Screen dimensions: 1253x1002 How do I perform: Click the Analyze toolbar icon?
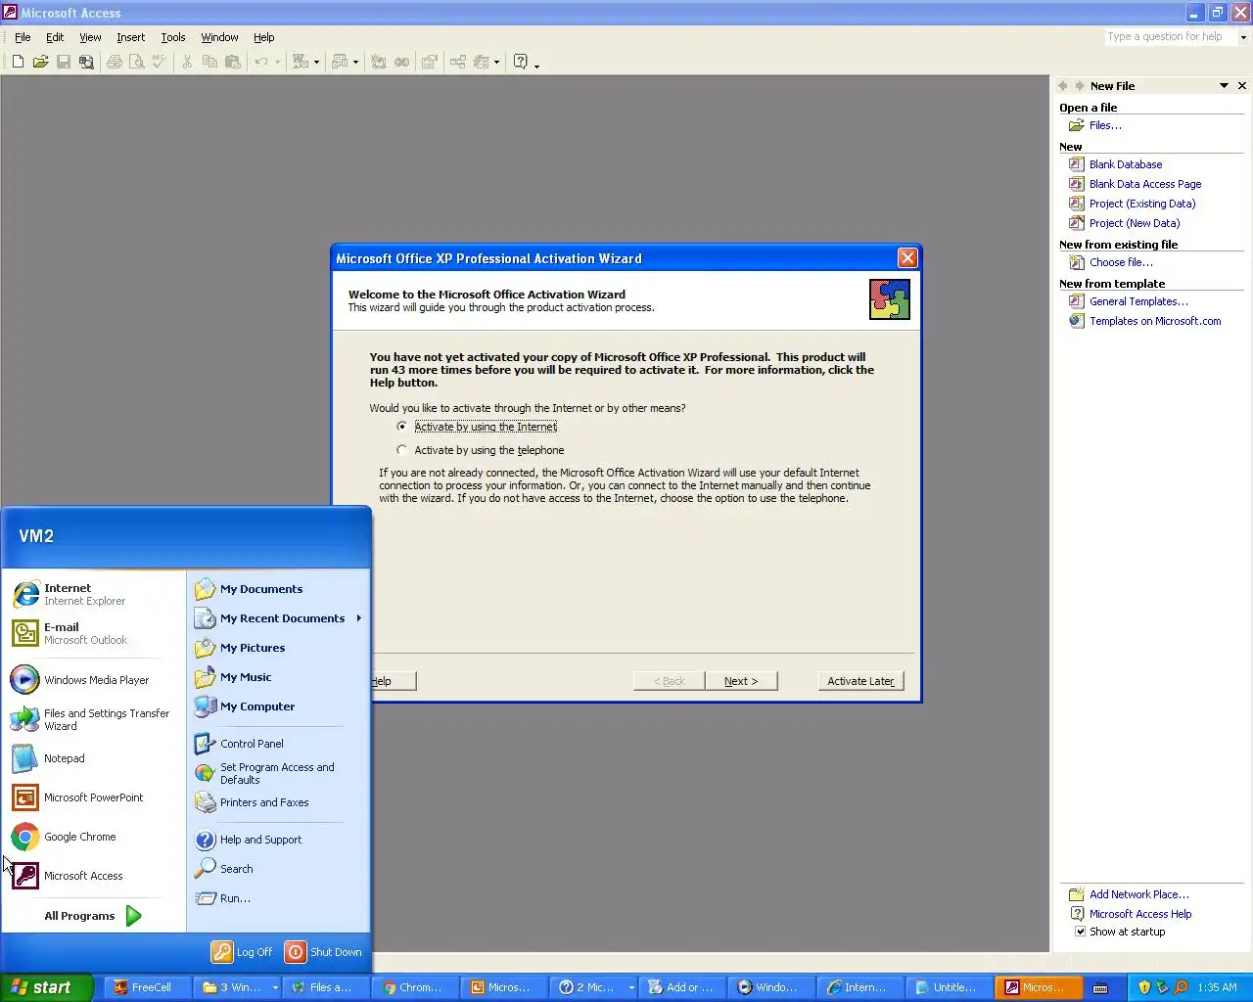tap(340, 62)
